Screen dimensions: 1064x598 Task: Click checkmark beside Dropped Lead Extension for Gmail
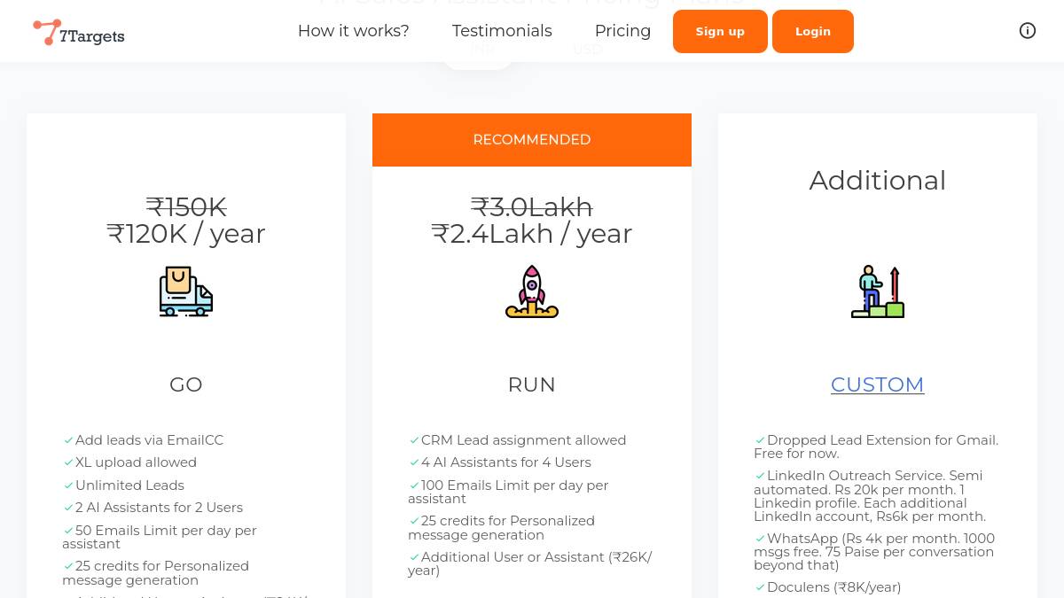coord(760,440)
